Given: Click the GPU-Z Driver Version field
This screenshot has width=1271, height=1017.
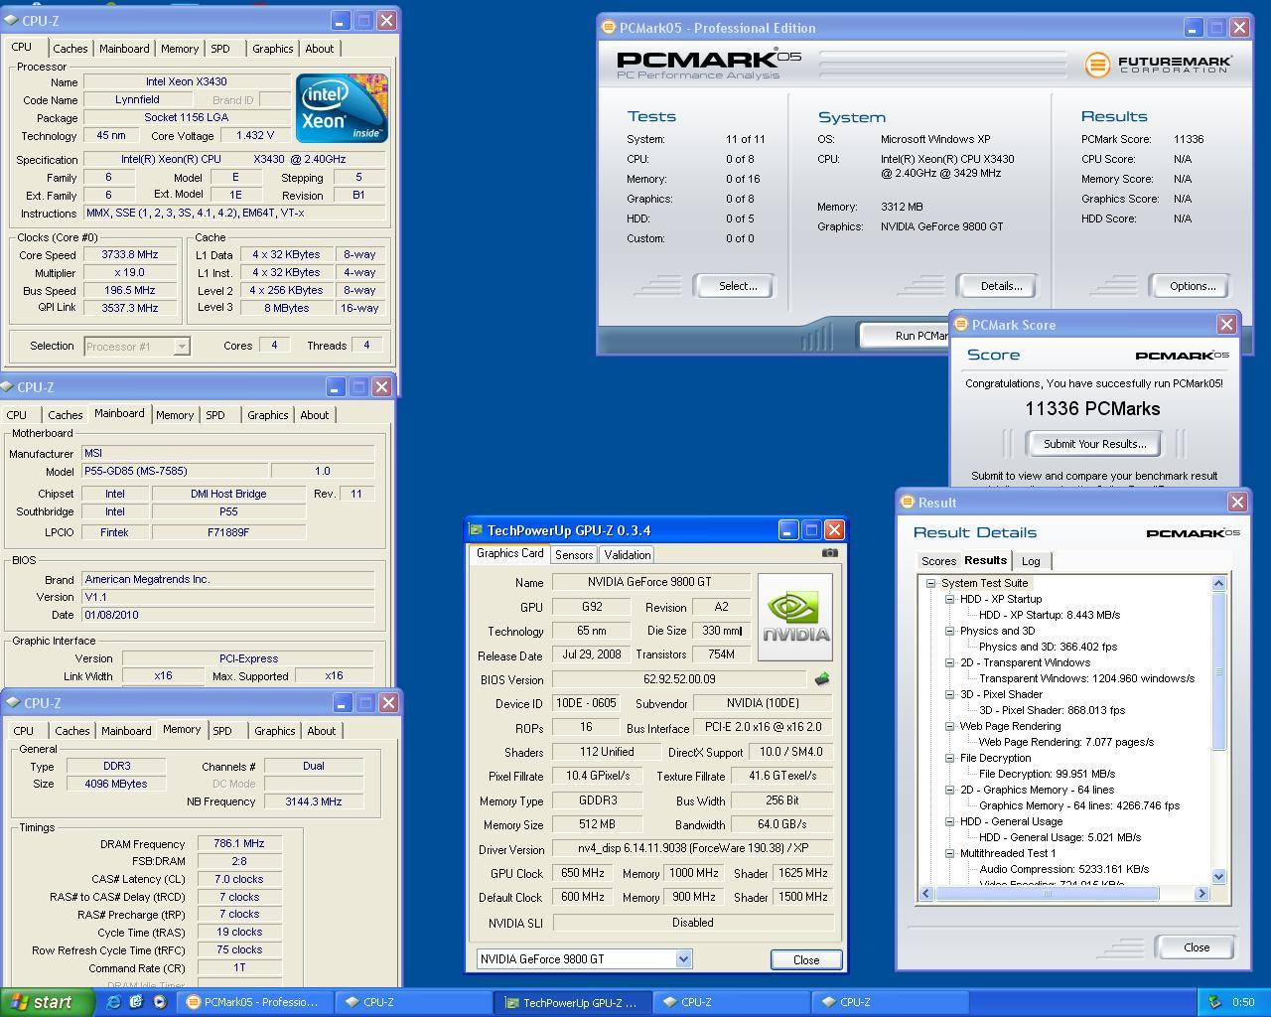Looking at the screenshot, I should (693, 849).
